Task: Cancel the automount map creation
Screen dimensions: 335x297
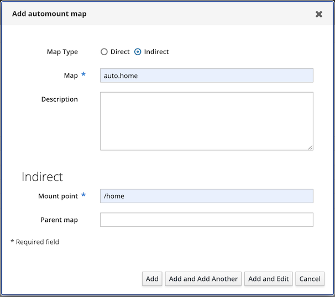Action: 310,279
